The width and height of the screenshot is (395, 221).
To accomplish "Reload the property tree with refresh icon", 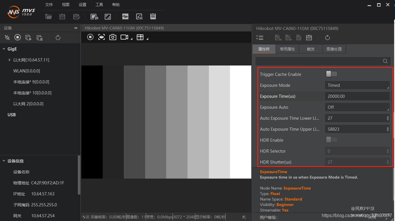I will (327, 38).
